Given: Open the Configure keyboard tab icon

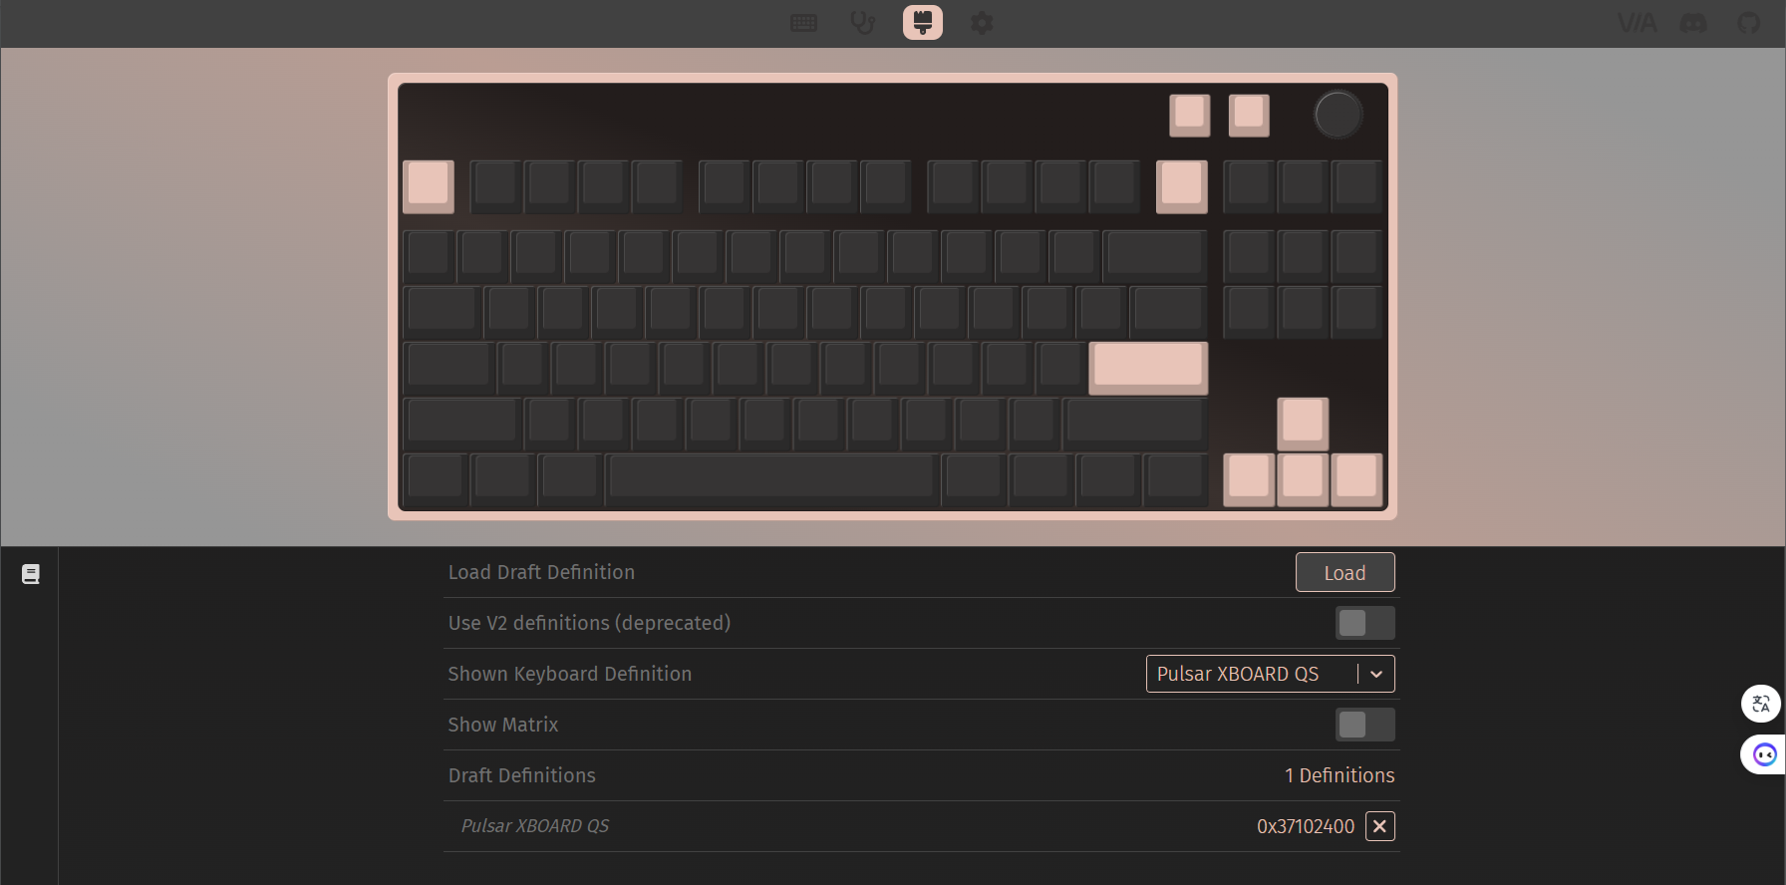Looking at the screenshot, I should click(x=803, y=23).
